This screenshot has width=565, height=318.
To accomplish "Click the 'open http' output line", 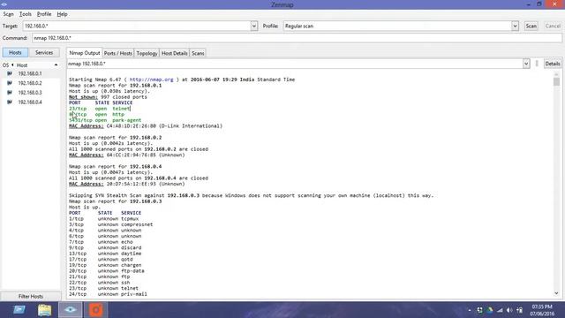I will [x=96, y=114].
